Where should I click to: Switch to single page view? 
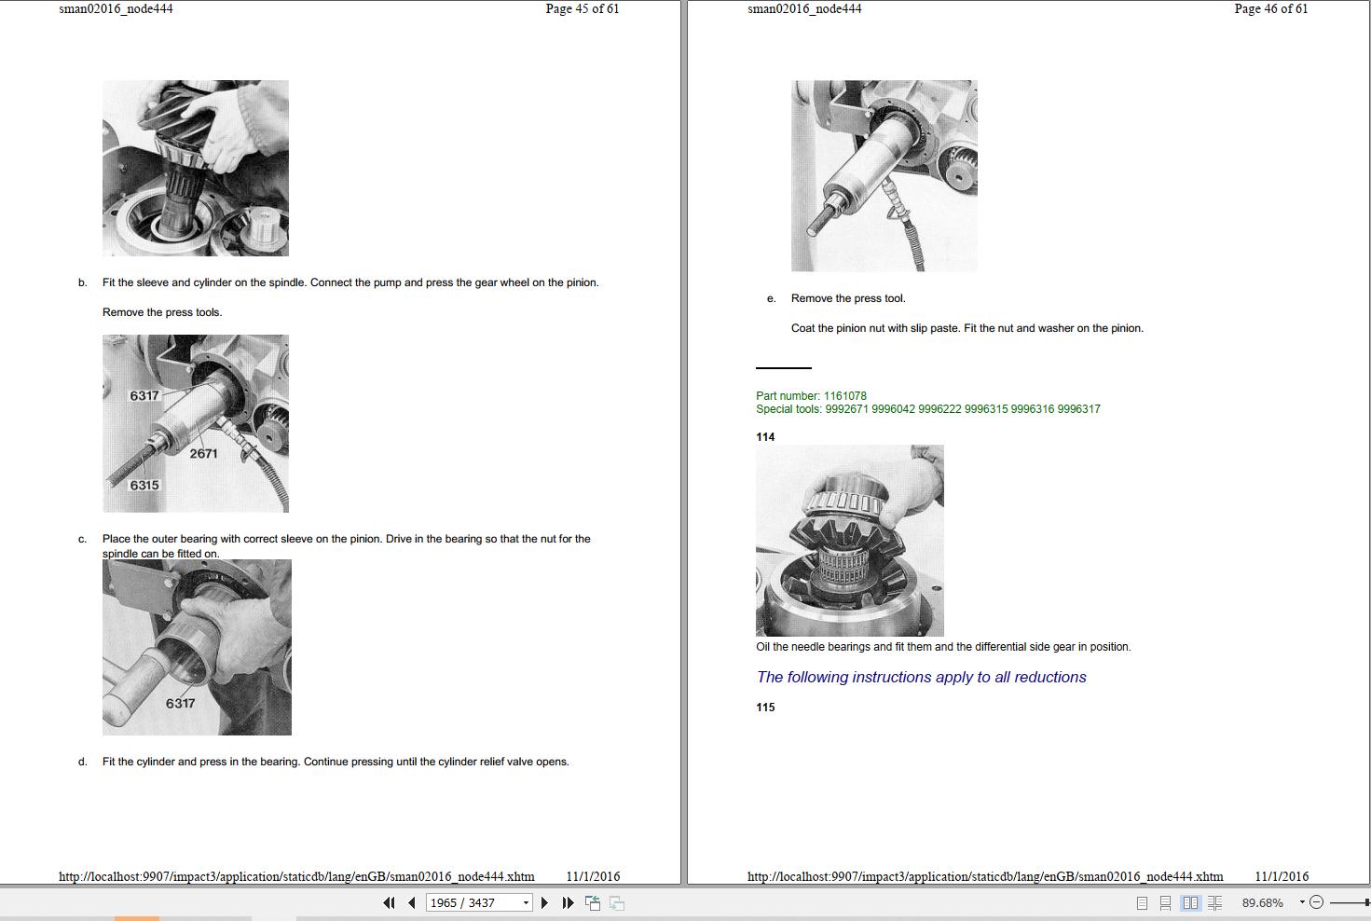tap(1142, 902)
